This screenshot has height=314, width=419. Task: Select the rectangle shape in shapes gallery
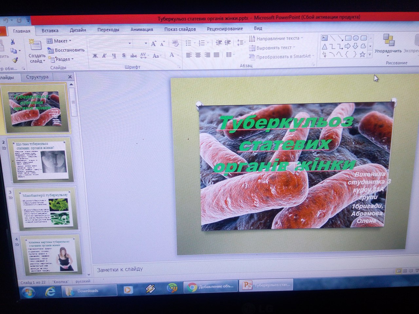tap(348, 38)
